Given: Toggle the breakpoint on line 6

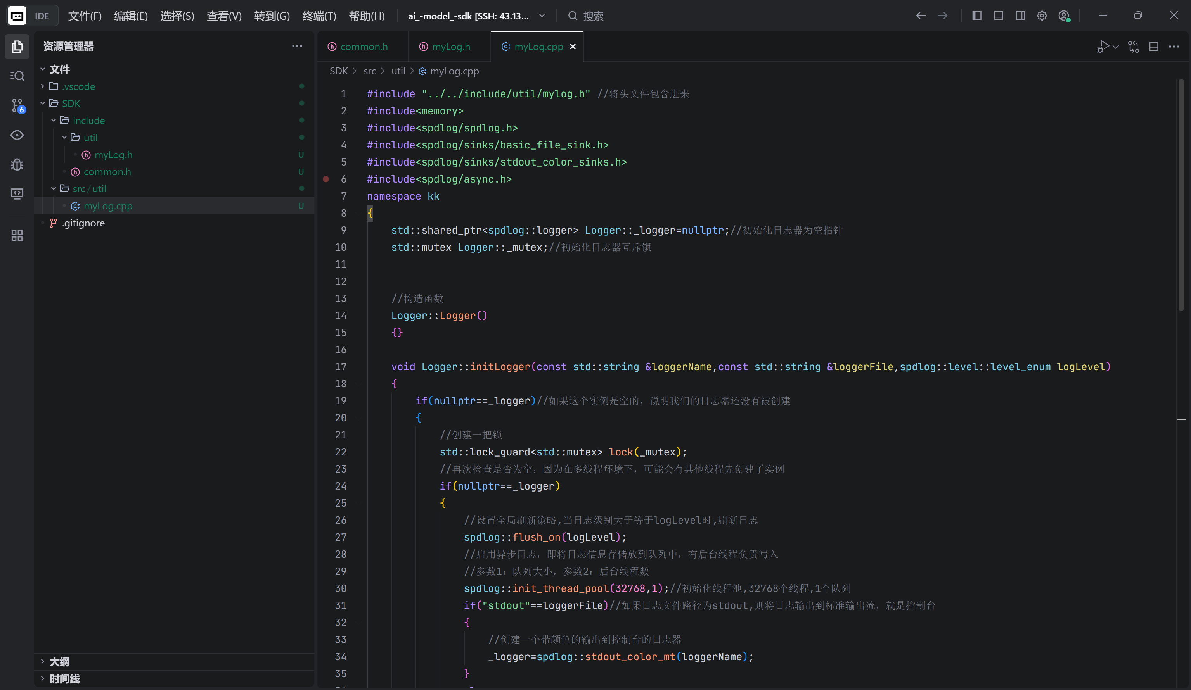Looking at the screenshot, I should click(325, 179).
